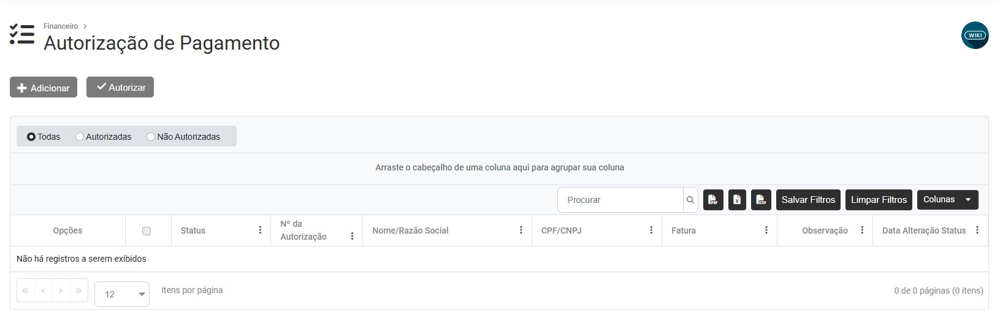Screen dimensions: 1000x320
Task: Export the table to CSV
Action: 761,200
